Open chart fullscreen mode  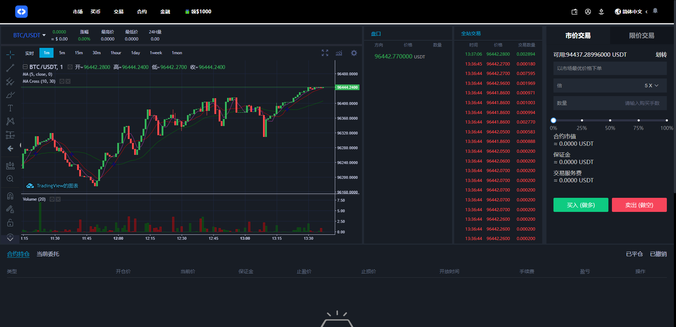[325, 53]
